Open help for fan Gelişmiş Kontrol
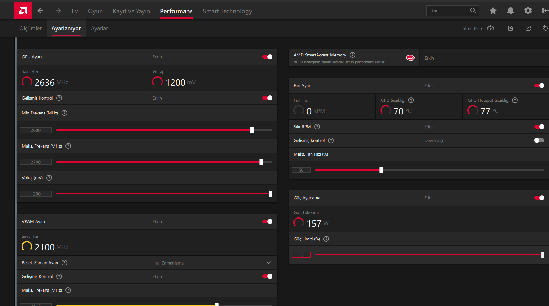Viewport: 549px width, 306px height. tap(331, 140)
